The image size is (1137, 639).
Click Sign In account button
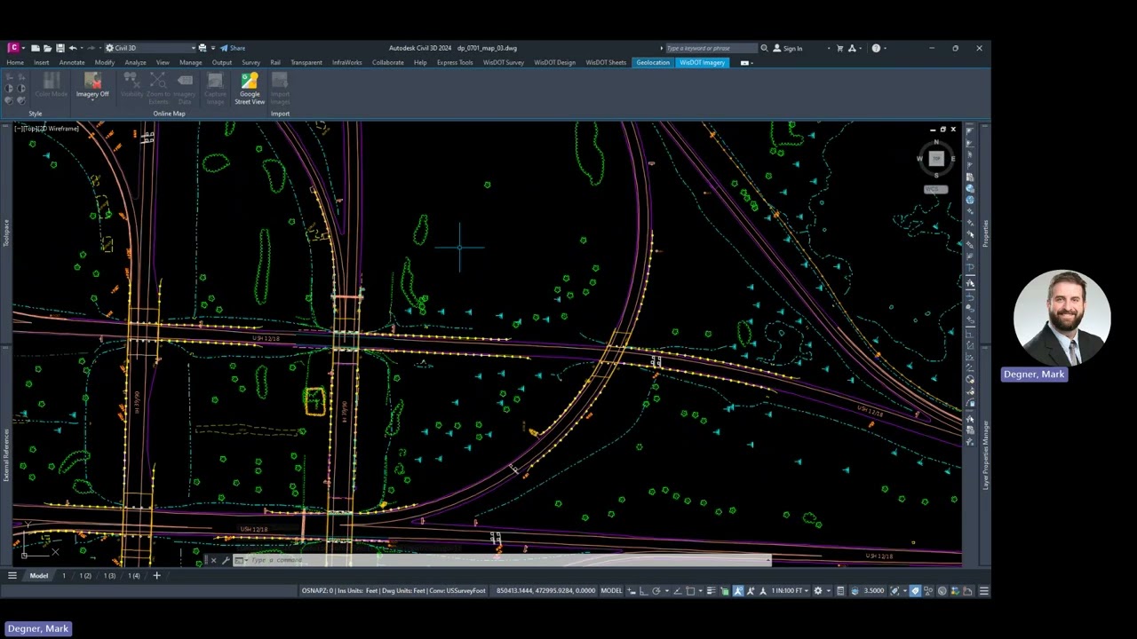pyautogui.click(x=788, y=48)
